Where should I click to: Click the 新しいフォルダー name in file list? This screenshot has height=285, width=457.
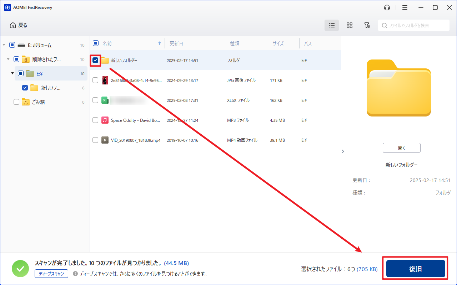pyautogui.click(x=124, y=61)
